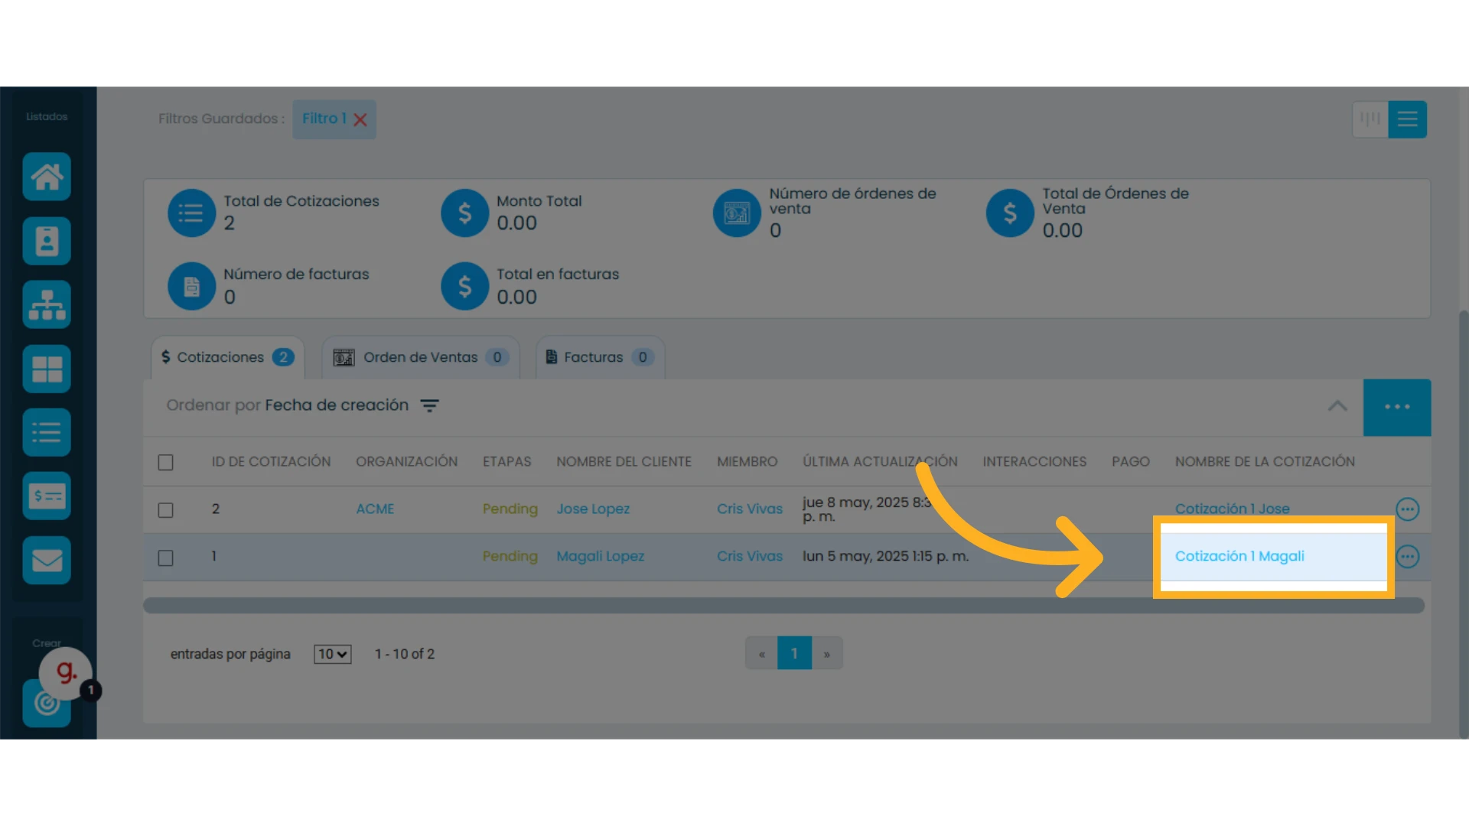Switch to Facturas tab
1469x826 pixels.
pyautogui.click(x=601, y=357)
